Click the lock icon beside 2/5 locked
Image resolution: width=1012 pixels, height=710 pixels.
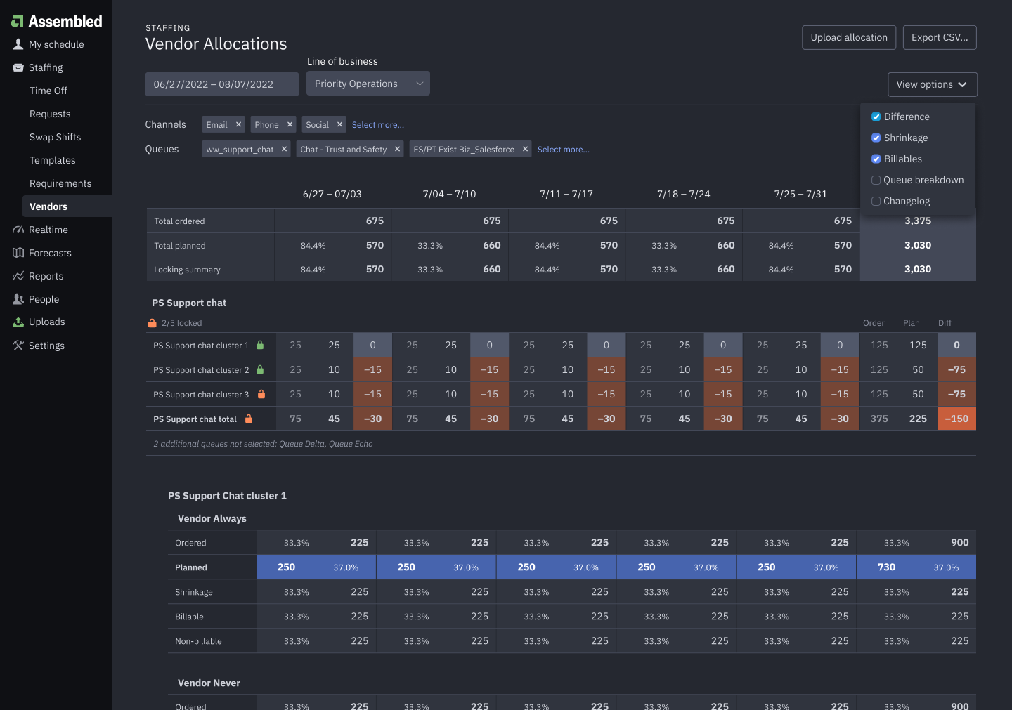(152, 323)
